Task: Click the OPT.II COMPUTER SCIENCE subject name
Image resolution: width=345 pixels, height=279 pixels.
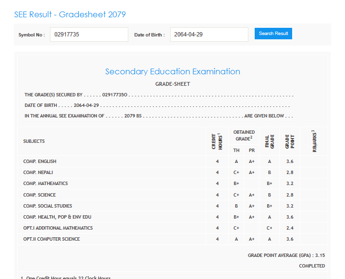Action: [52, 239]
